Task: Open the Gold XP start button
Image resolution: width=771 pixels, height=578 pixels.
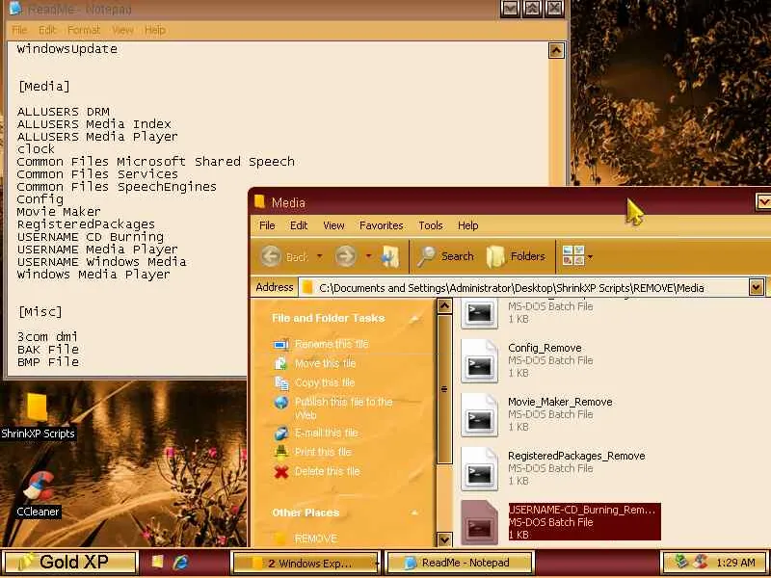Action: (69, 563)
